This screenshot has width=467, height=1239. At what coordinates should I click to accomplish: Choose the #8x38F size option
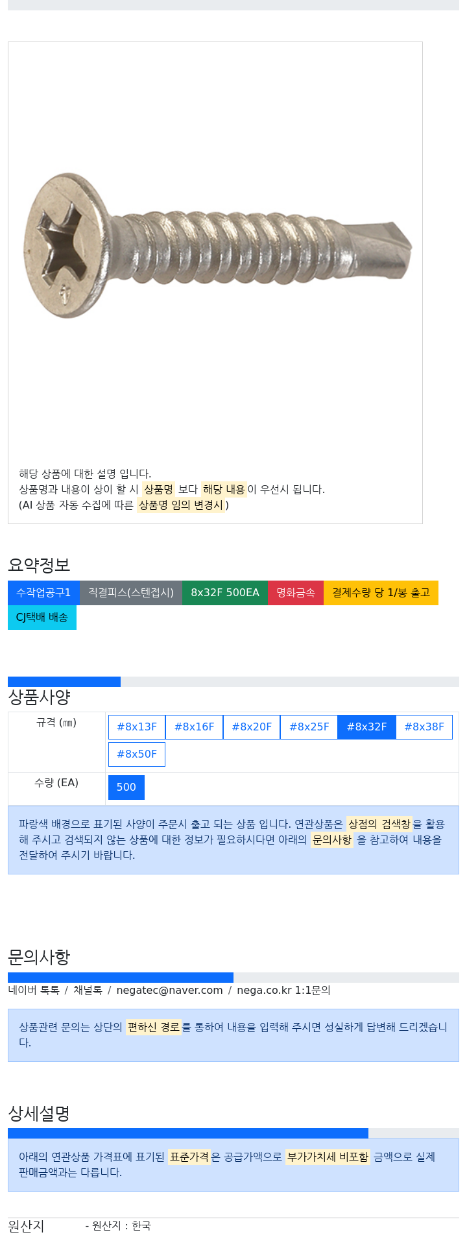point(424,727)
